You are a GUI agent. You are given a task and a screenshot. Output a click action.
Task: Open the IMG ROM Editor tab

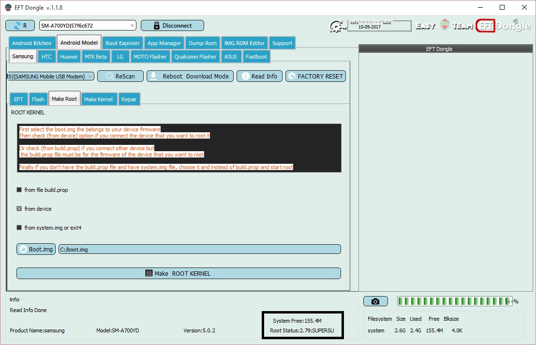coord(244,43)
